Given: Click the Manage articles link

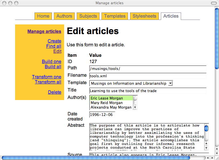Looking at the screenshot, I should click(44, 32).
